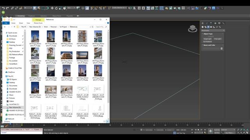Screen dimensions: 250x140
Task: Open the Selected key filter dropdown
Action: pyautogui.click(x=228, y=130)
